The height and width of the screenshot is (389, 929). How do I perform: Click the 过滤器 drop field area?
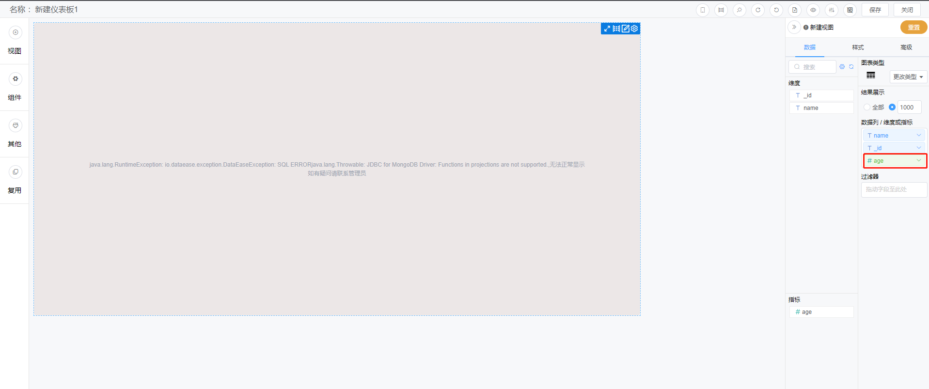[894, 189]
